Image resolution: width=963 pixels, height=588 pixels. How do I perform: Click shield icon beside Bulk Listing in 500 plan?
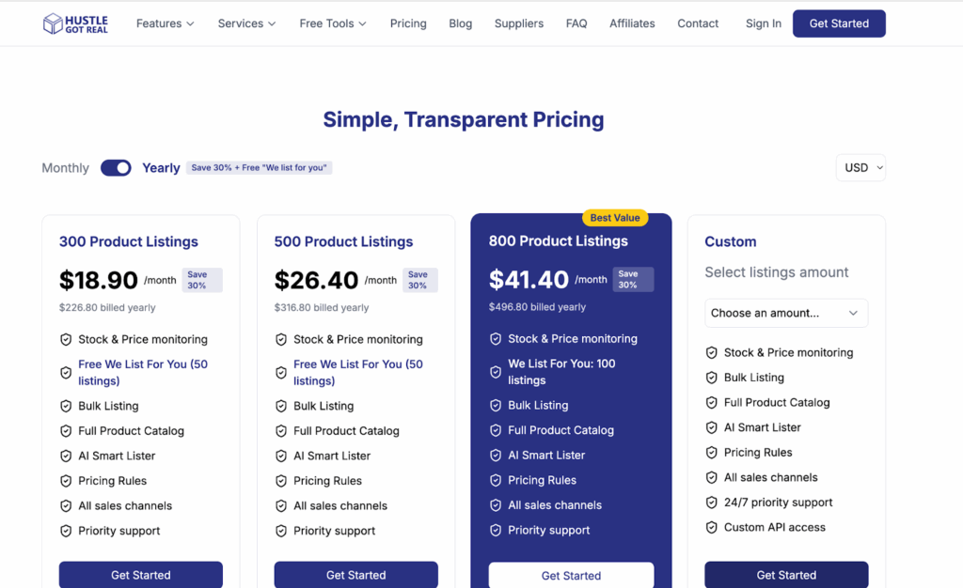click(281, 407)
